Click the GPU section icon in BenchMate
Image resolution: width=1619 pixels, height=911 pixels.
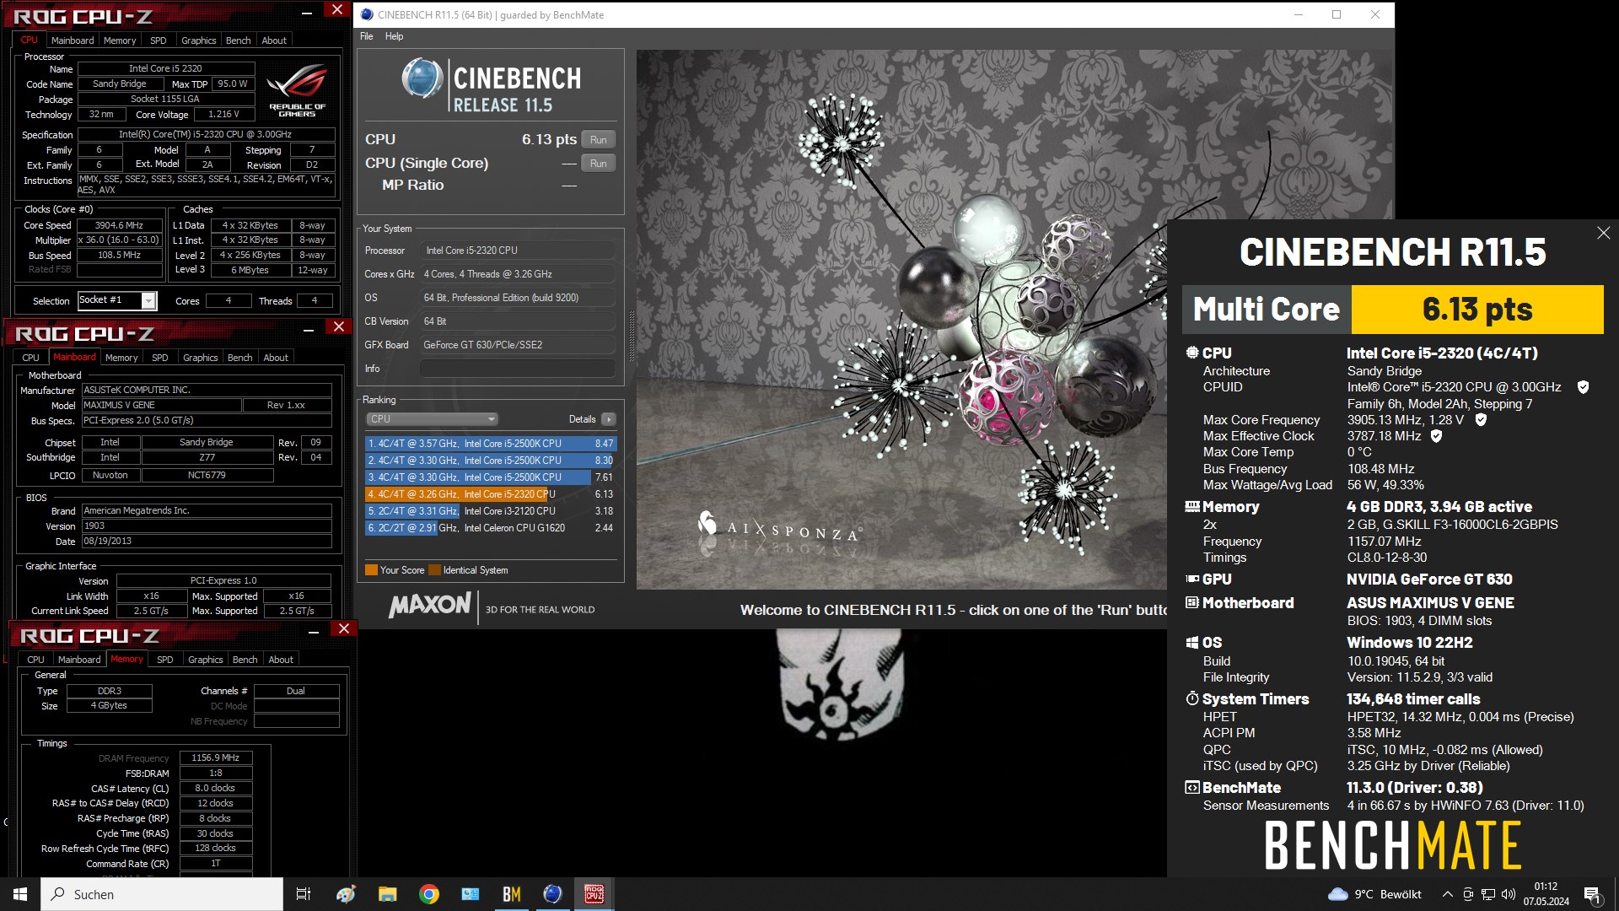pyautogui.click(x=1191, y=579)
